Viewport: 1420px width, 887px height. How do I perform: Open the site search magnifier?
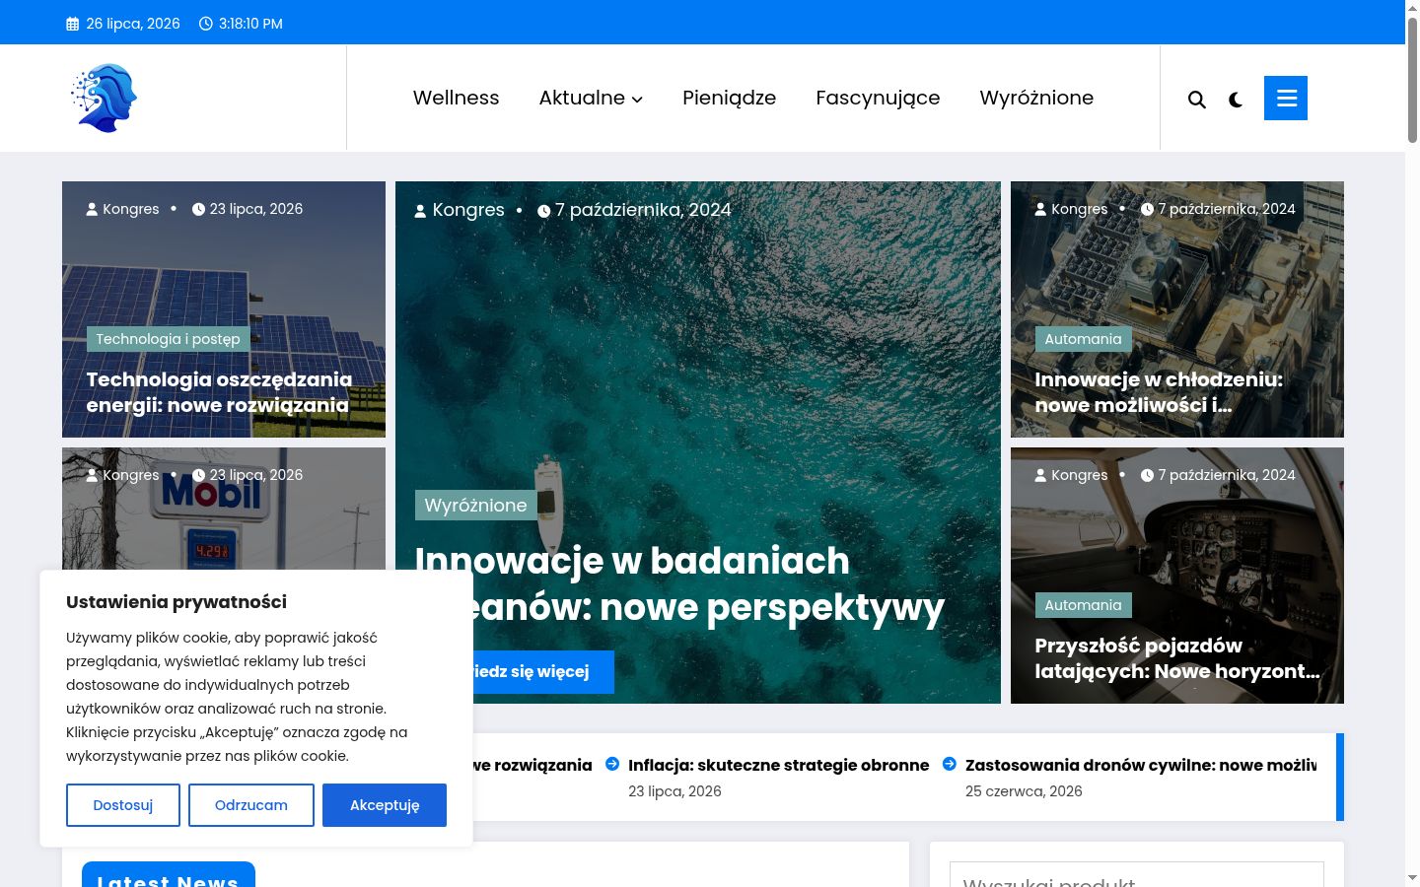(x=1197, y=100)
